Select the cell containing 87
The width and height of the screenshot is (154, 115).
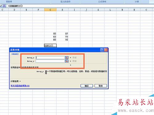(x=62, y=34)
